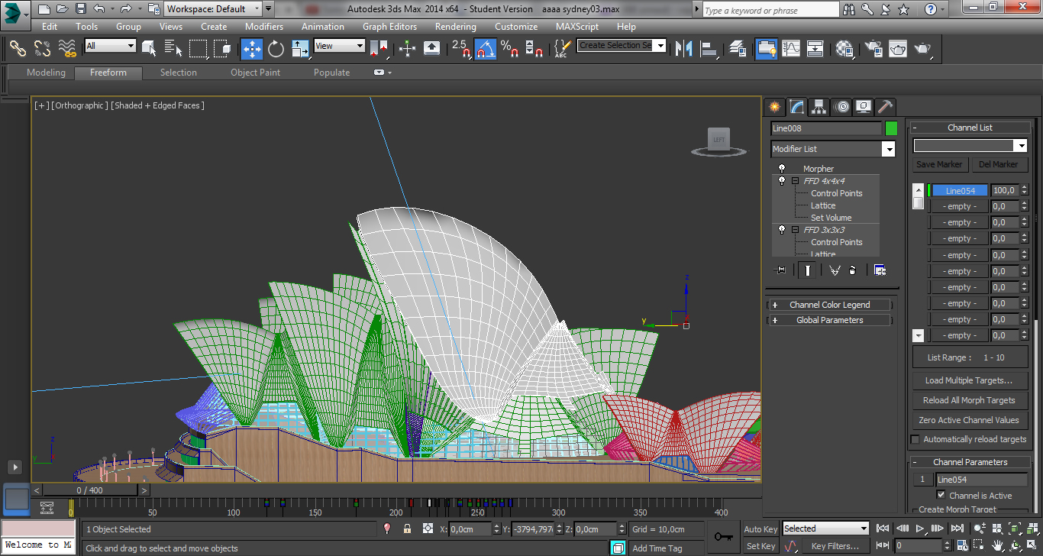Select the Select and Link tool
Image resolution: width=1043 pixels, height=556 pixels.
click(x=18, y=48)
